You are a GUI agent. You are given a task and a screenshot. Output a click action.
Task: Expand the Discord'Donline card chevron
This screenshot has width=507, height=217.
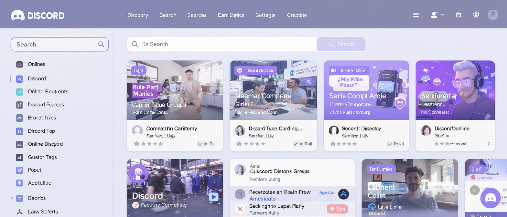tap(489, 144)
